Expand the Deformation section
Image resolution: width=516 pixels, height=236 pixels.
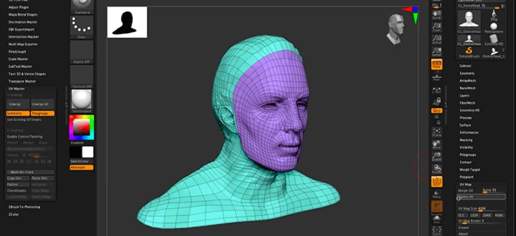[469, 132]
